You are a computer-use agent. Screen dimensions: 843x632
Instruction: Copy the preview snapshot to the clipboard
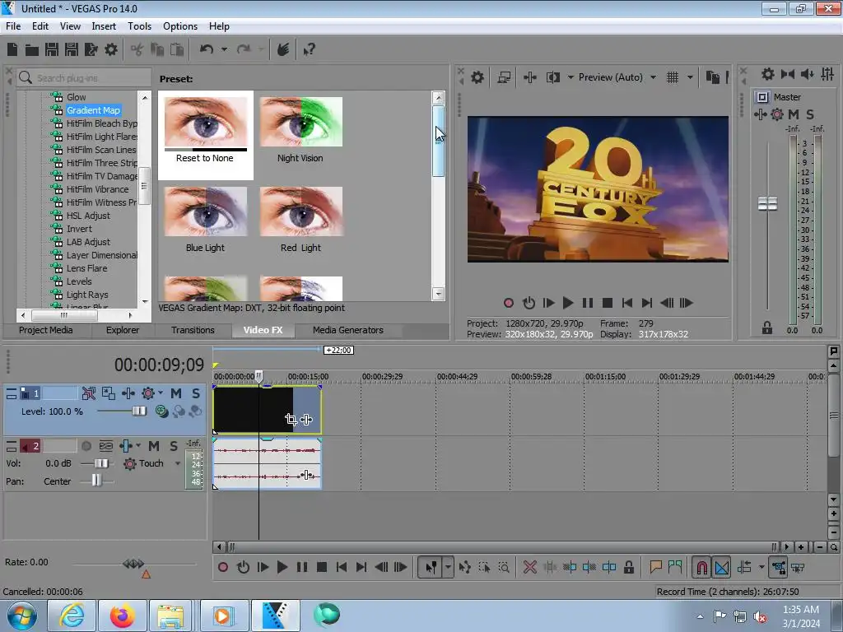[712, 77]
